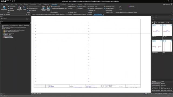Select Update in Parts group

11,8
